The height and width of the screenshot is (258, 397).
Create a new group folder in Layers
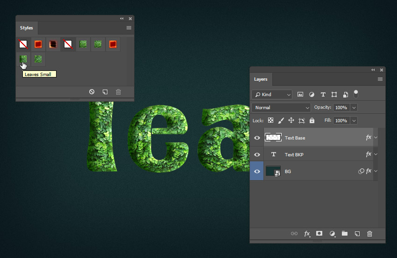[x=345, y=233]
